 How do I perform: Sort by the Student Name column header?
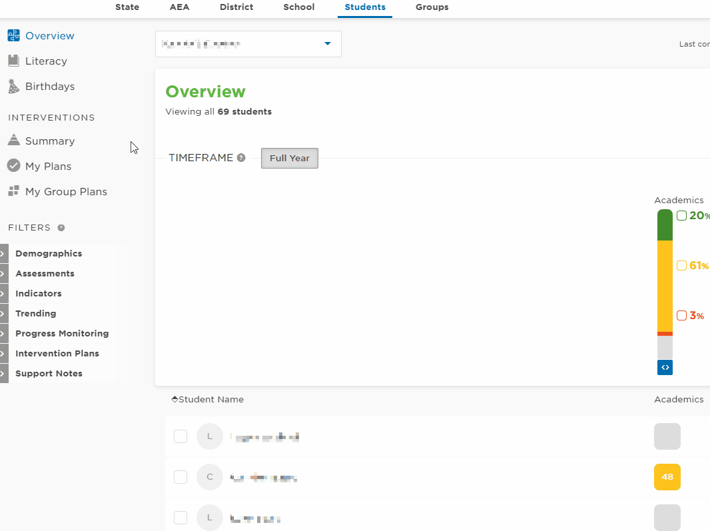[x=208, y=400]
